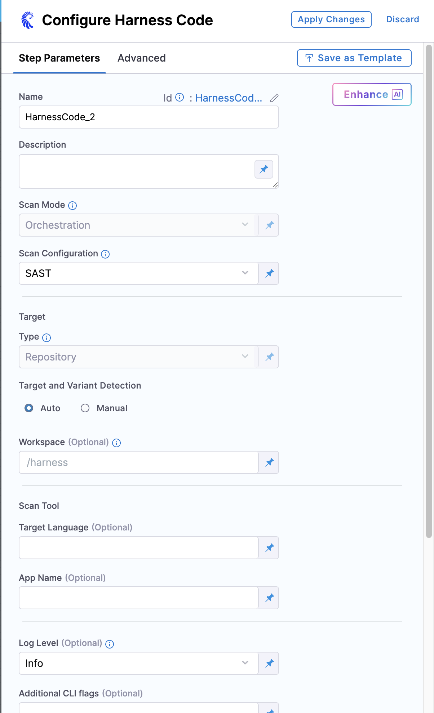Click the pencil icon to edit the Id

[274, 98]
